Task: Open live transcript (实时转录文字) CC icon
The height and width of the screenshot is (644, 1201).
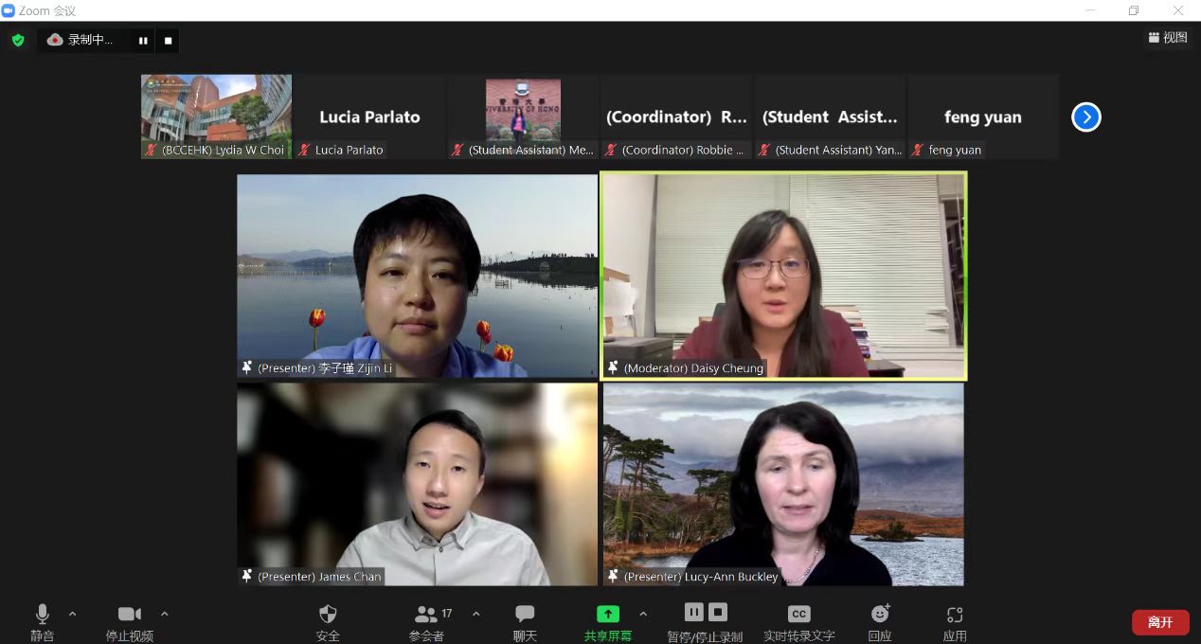Action: tap(798, 614)
